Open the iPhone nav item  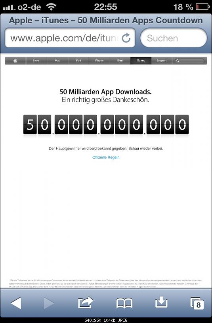point(99,61)
